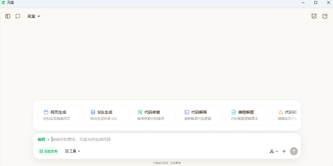Viewport: 333px width, 166px height.
Task: Click the 内容由AI生成 disclaimer text
Action: [x=167, y=163]
